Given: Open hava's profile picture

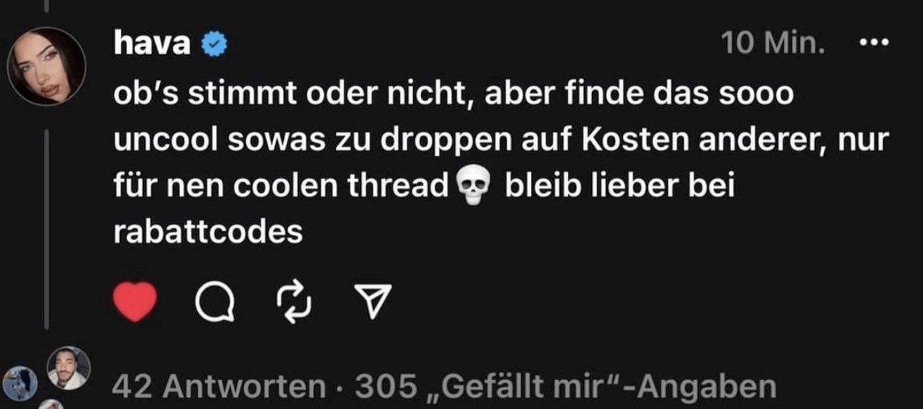Looking at the screenshot, I should tap(46, 67).
